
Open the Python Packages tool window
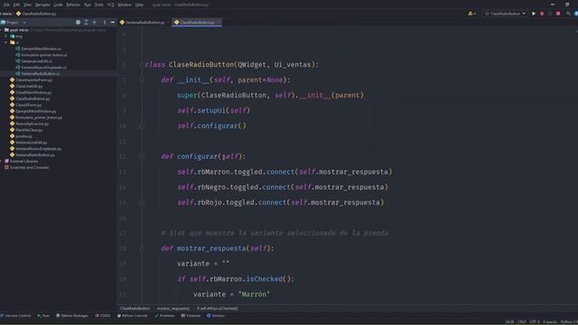[72, 316]
